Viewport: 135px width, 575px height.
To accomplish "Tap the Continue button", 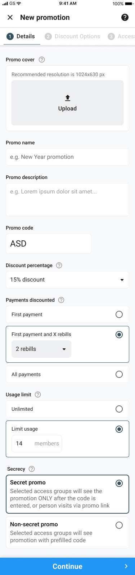I will [67, 566].
